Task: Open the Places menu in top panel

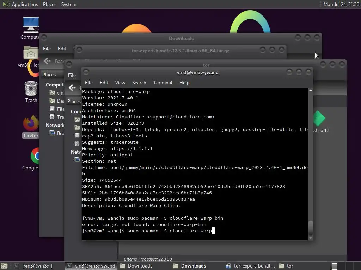Action: point(49,4)
